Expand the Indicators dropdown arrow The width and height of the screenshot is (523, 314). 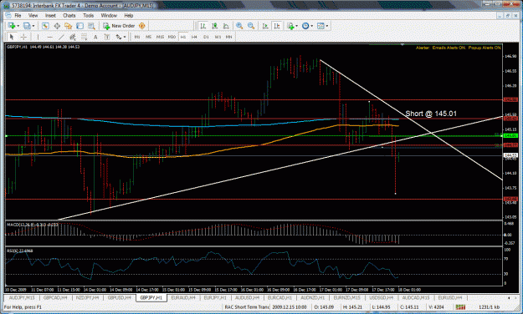(x=296, y=26)
